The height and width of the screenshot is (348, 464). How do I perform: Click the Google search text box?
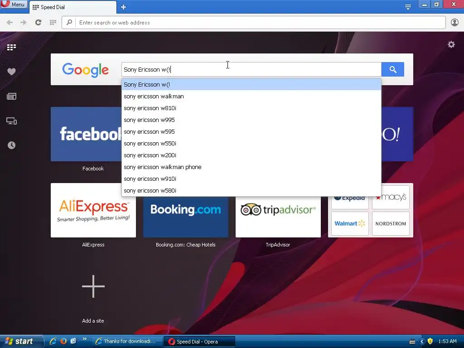point(251,69)
